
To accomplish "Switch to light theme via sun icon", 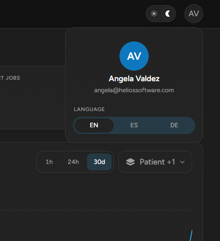I will 154,14.
